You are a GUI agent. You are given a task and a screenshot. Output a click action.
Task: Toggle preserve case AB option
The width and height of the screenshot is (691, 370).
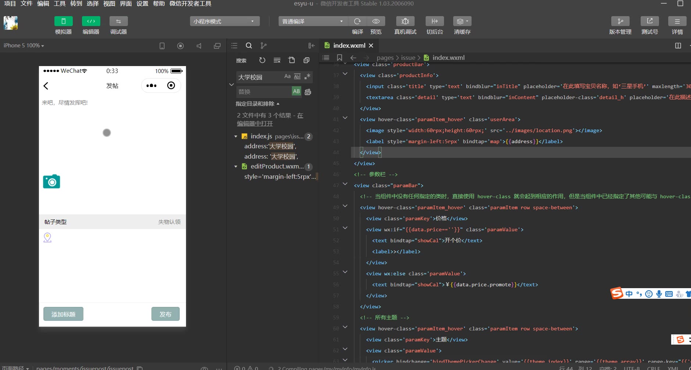point(296,91)
